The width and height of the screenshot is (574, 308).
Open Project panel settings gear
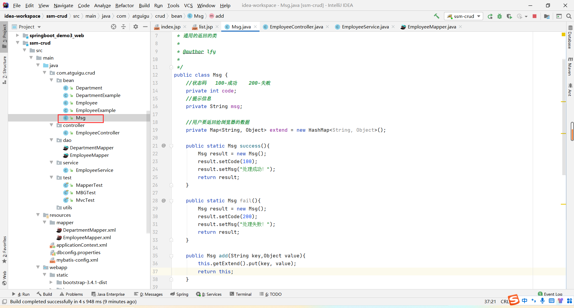[136, 27]
